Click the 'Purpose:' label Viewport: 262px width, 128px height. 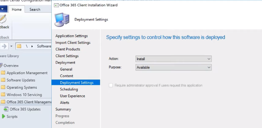[115, 67]
